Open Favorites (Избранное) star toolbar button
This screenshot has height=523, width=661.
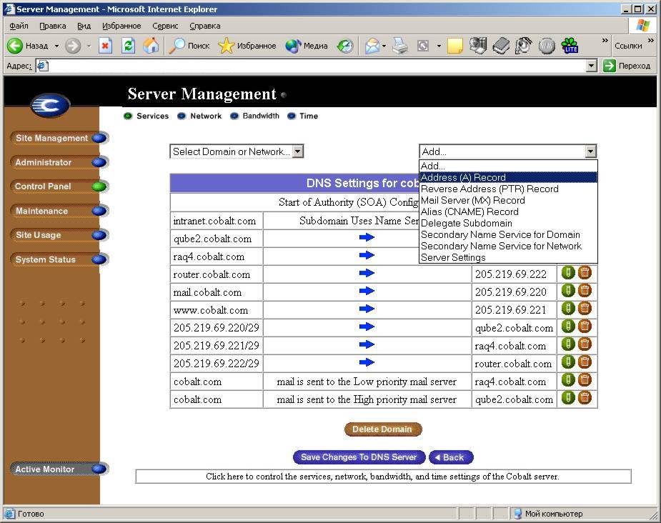click(x=247, y=46)
